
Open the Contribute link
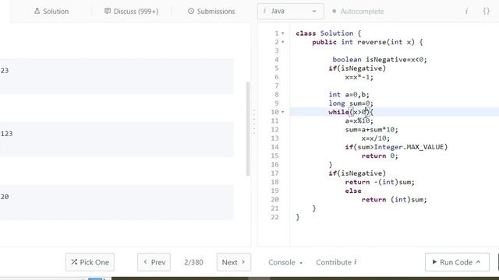(x=336, y=263)
